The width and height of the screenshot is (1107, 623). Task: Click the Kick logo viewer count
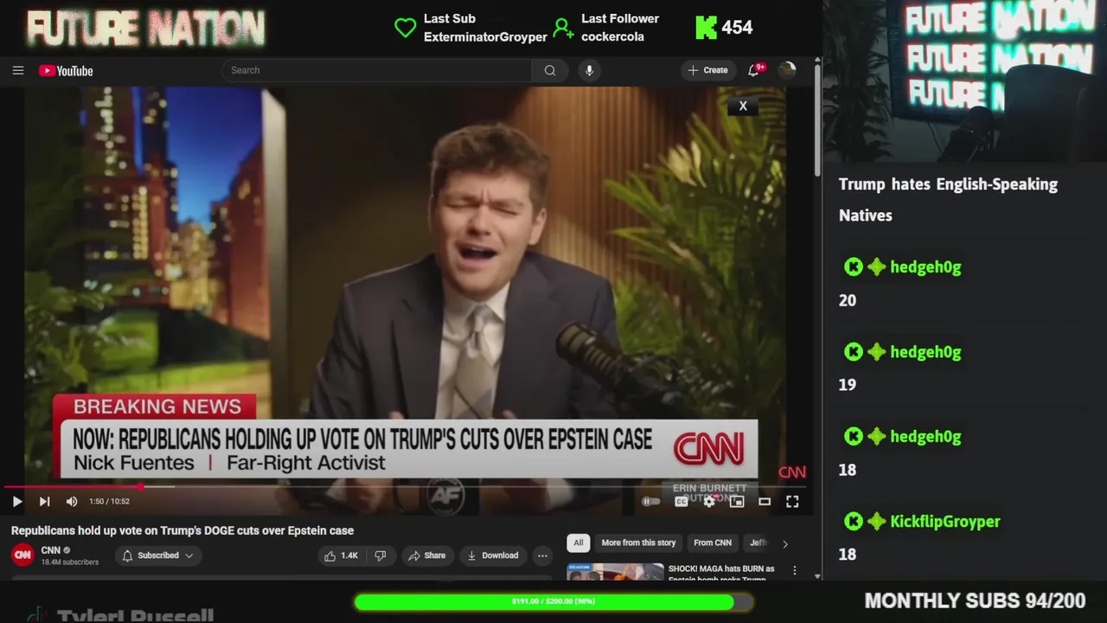(724, 28)
